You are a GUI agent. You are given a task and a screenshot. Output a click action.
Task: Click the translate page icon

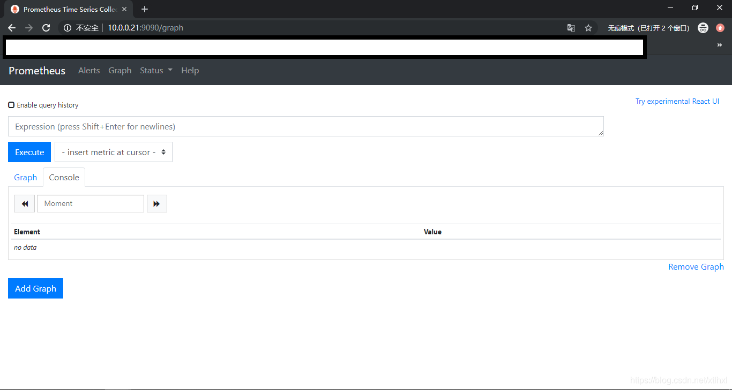[x=571, y=28]
